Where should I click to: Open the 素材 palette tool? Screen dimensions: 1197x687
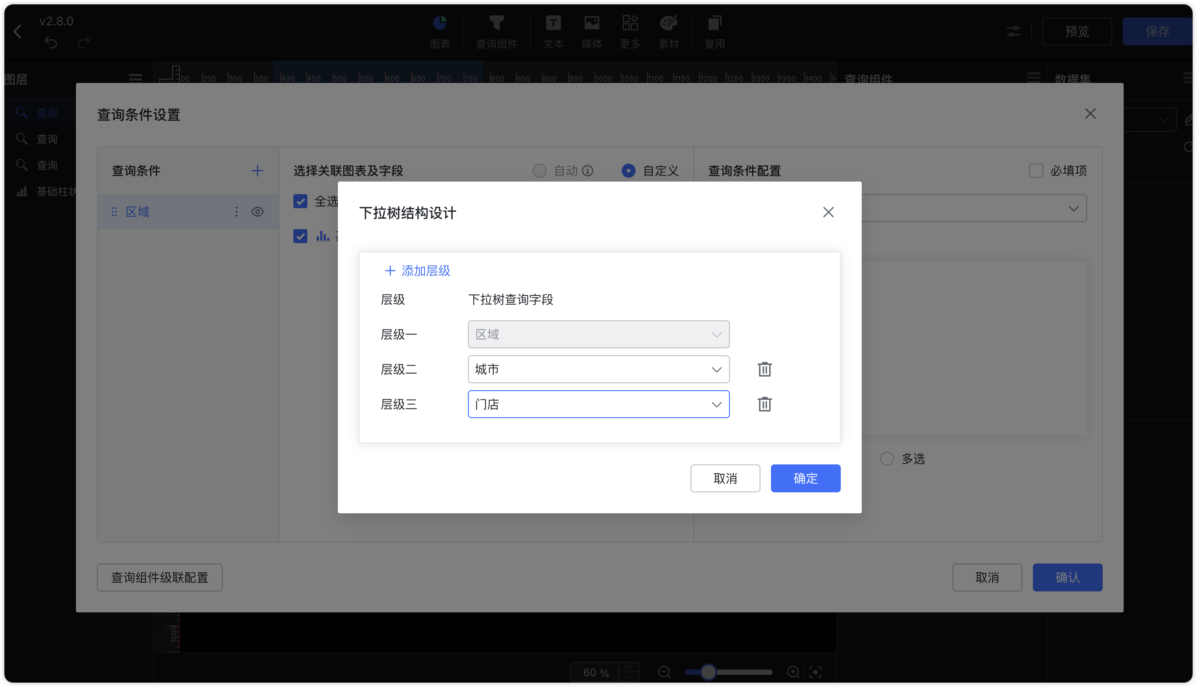tap(668, 31)
